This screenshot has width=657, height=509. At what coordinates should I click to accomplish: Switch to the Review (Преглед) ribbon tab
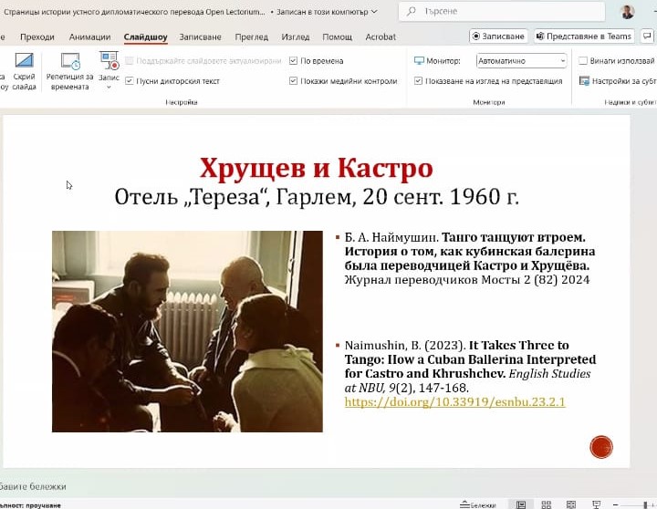coord(251,36)
